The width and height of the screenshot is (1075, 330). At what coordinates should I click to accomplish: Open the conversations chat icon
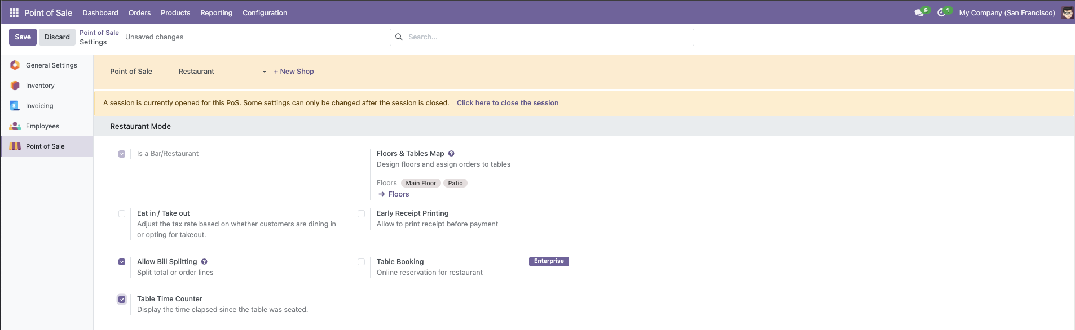click(919, 12)
